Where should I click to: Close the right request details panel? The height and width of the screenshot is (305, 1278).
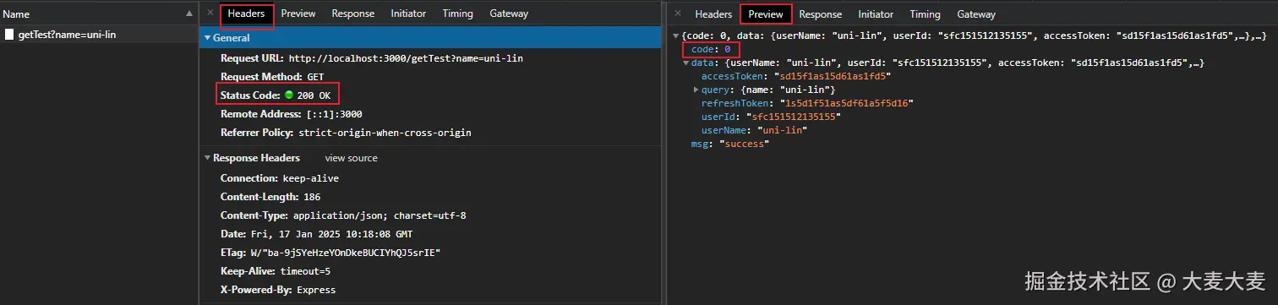[x=679, y=13]
